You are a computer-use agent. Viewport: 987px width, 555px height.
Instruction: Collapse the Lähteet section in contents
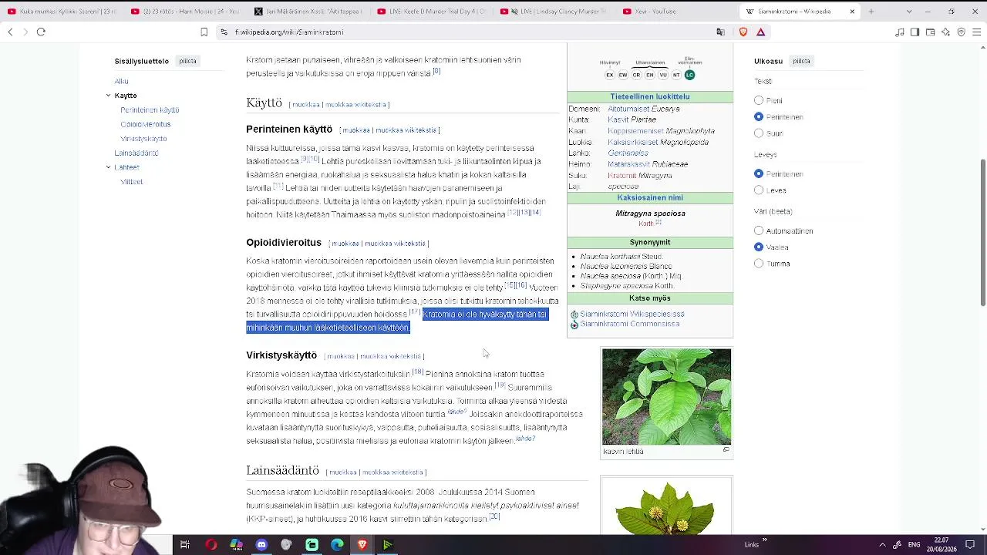(108, 167)
